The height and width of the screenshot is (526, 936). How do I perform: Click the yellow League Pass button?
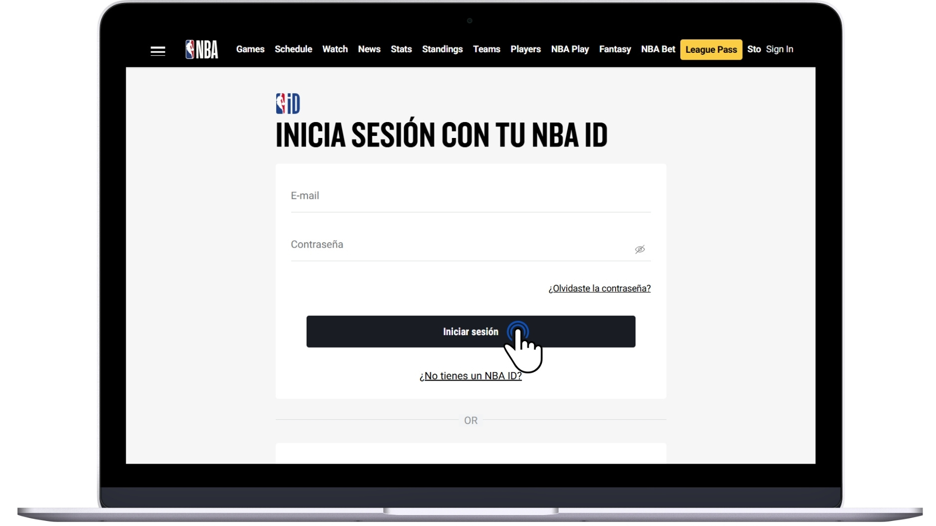[x=711, y=49]
